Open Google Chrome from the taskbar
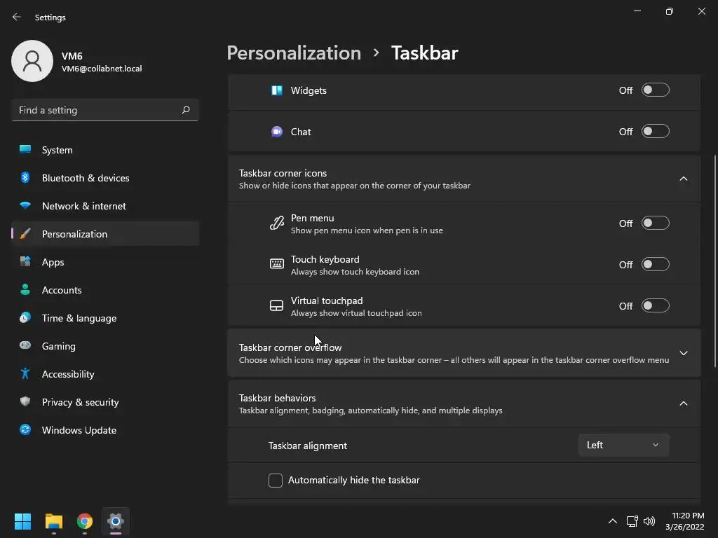This screenshot has height=538, width=718. [85, 521]
